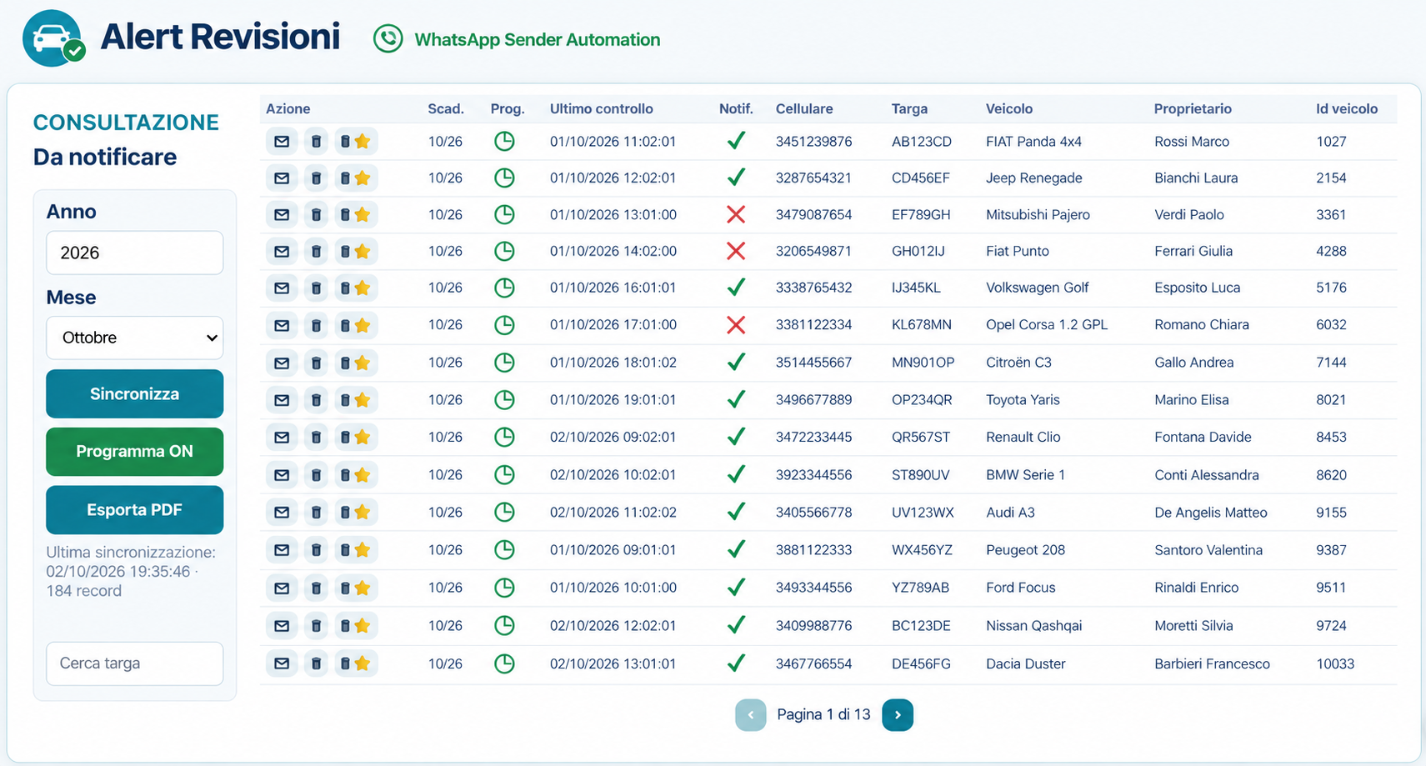
Task: Click Opel Corsa 1.2 GPL vehicle cell
Action: tap(1047, 325)
